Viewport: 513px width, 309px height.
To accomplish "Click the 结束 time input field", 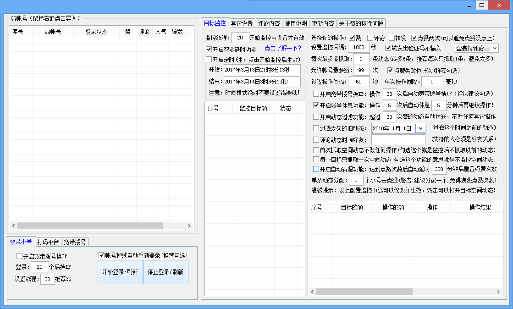I will [x=262, y=82].
